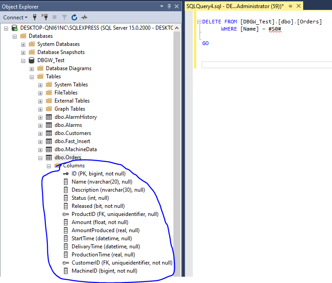Select the ProductionTime (real, null) column

click(x=103, y=255)
